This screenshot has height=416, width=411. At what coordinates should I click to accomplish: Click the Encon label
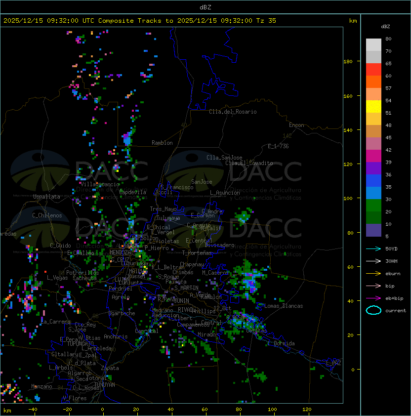click(296, 125)
